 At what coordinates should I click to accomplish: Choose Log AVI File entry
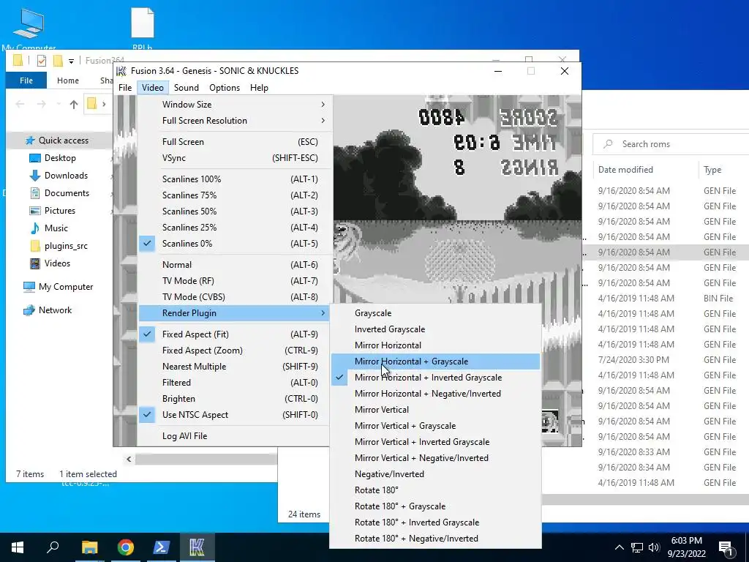[234, 436]
